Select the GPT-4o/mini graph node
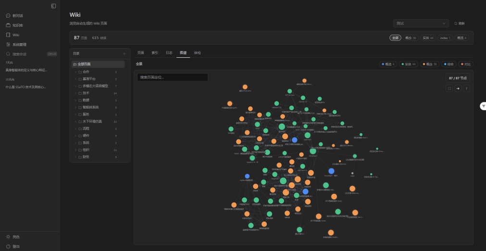 (x=289, y=91)
